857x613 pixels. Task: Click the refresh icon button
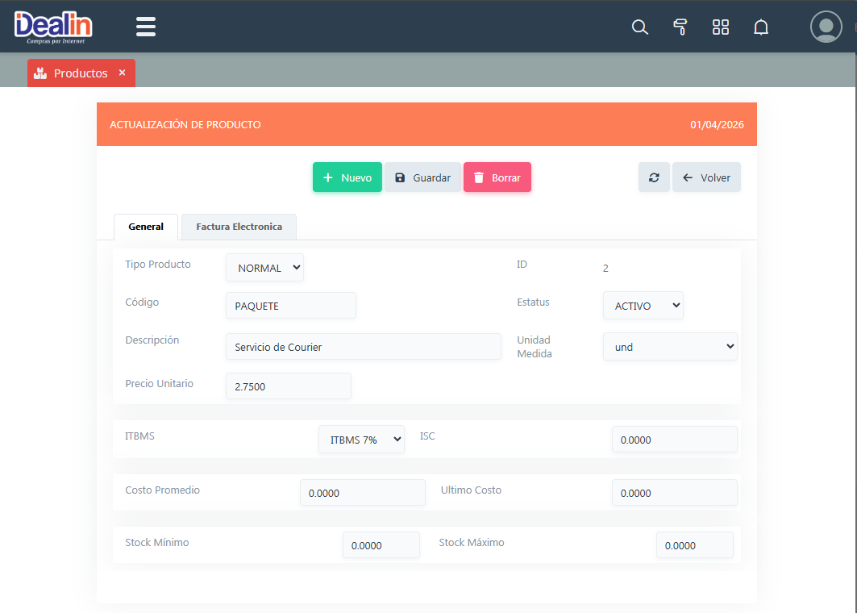[654, 177]
